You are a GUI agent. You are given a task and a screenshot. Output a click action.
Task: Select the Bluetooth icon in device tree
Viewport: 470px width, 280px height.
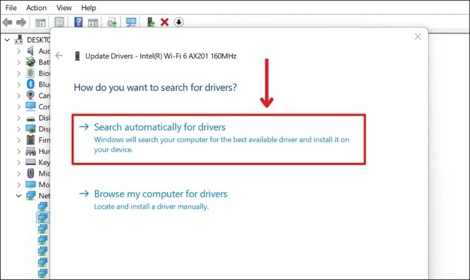[x=31, y=85]
